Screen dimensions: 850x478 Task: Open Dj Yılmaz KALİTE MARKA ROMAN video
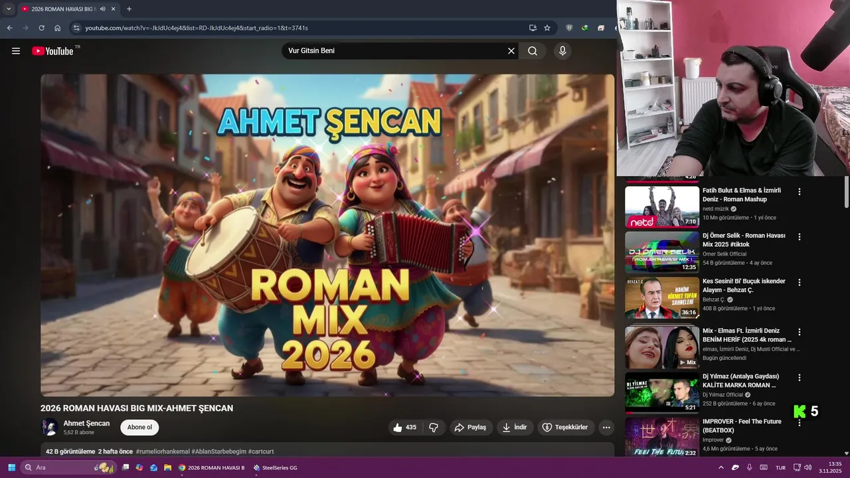tap(662, 393)
